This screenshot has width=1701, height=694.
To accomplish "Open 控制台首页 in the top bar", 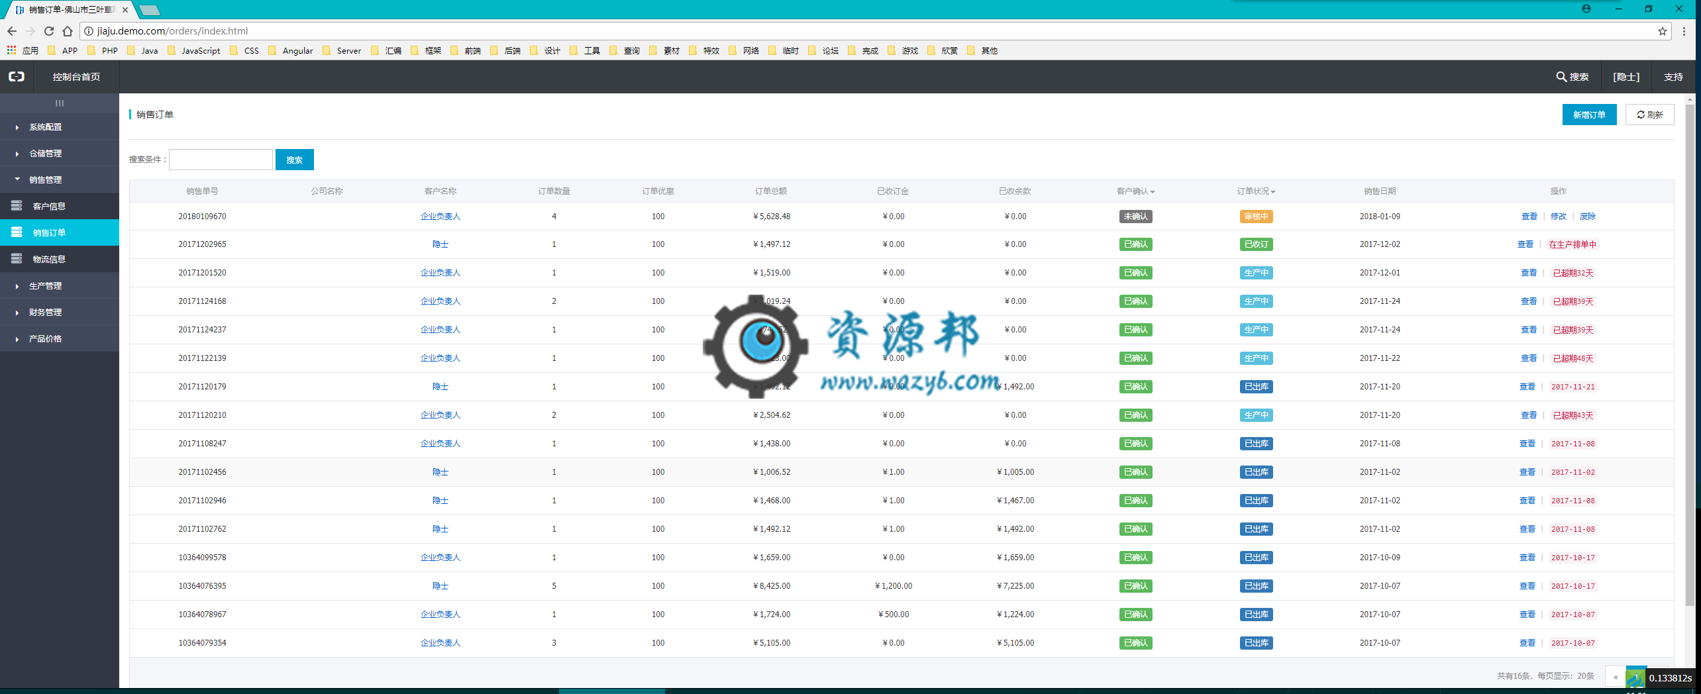I will [76, 77].
